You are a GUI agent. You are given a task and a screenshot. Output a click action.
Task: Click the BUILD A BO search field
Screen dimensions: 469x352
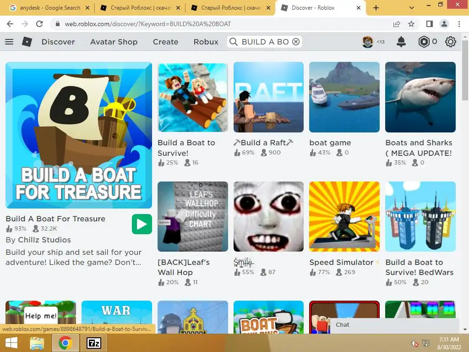pyautogui.click(x=265, y=42)
